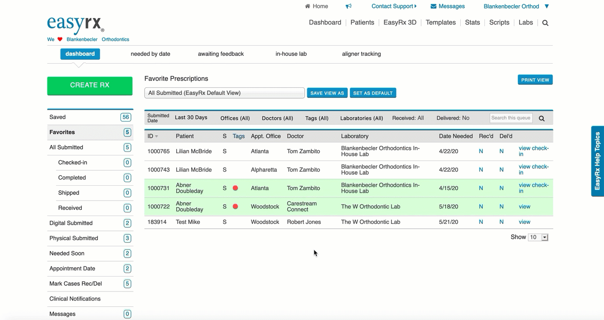Viewport: 604px width, 320px height.
Task: Toggle Del'd N for Rx 1000722
Action: (x=502, y=206)
